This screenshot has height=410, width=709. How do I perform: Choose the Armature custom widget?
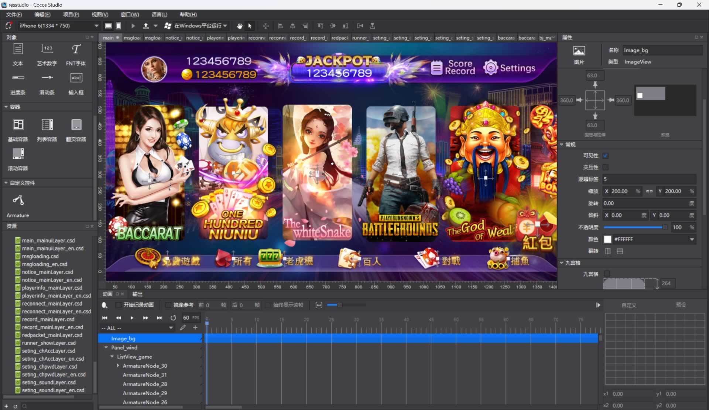click(18, 201)
